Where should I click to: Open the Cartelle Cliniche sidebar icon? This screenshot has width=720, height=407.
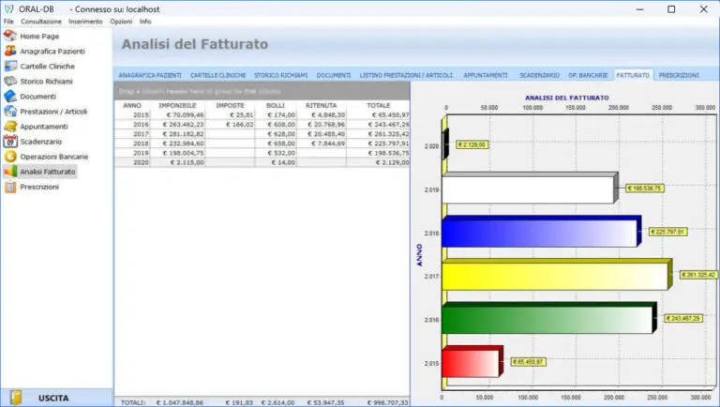10,67
